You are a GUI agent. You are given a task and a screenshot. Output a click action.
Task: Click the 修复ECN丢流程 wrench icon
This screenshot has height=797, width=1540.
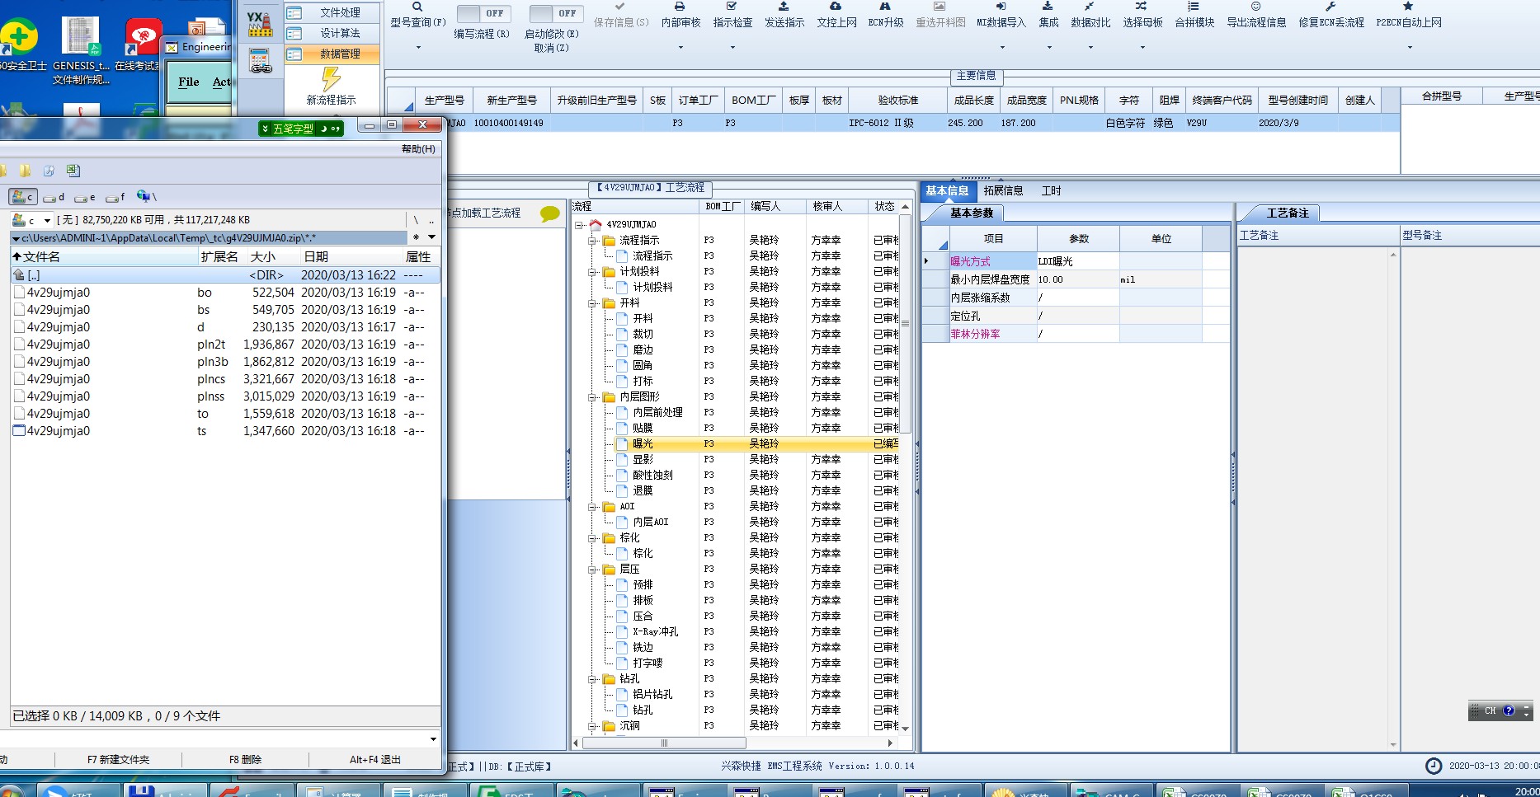[1330, 7]
